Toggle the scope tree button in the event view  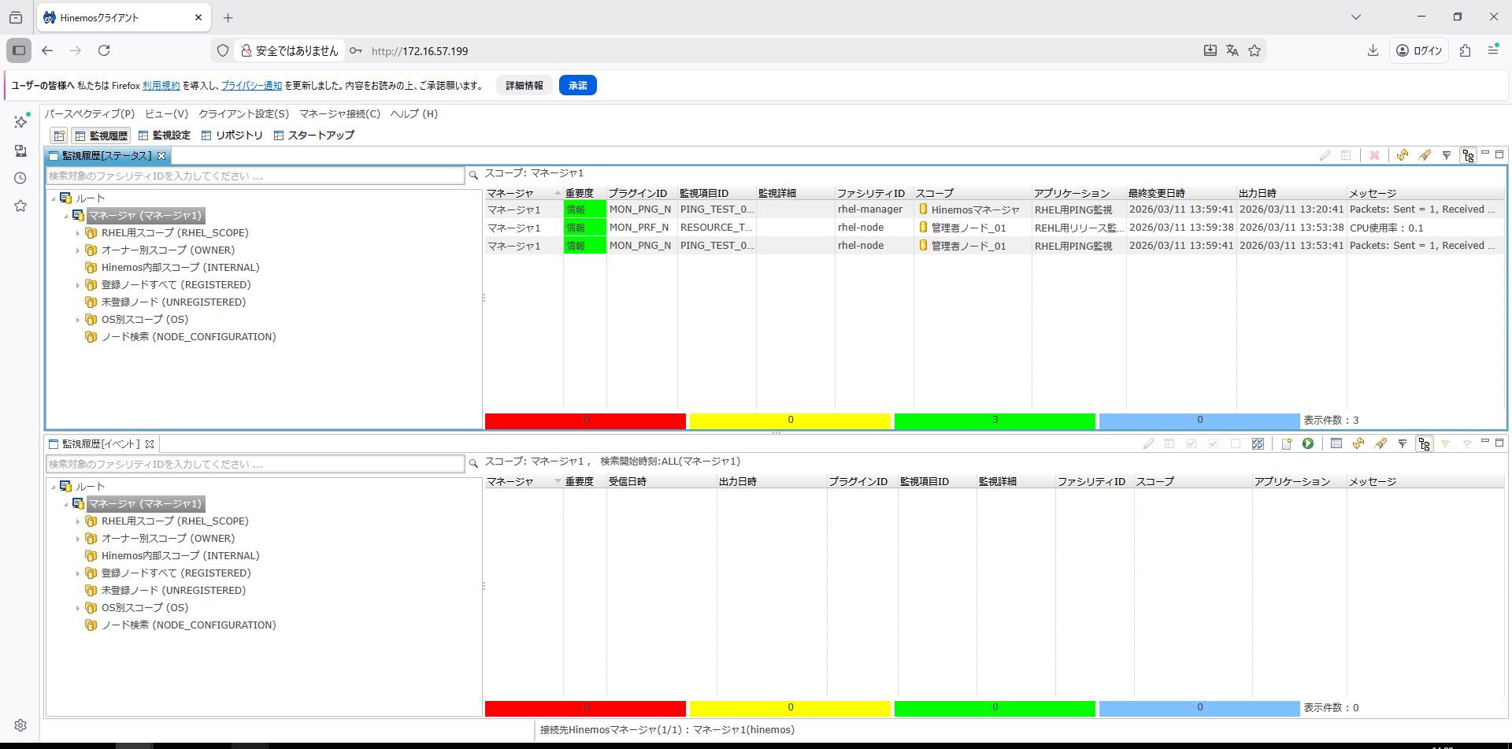[1424, 443]
